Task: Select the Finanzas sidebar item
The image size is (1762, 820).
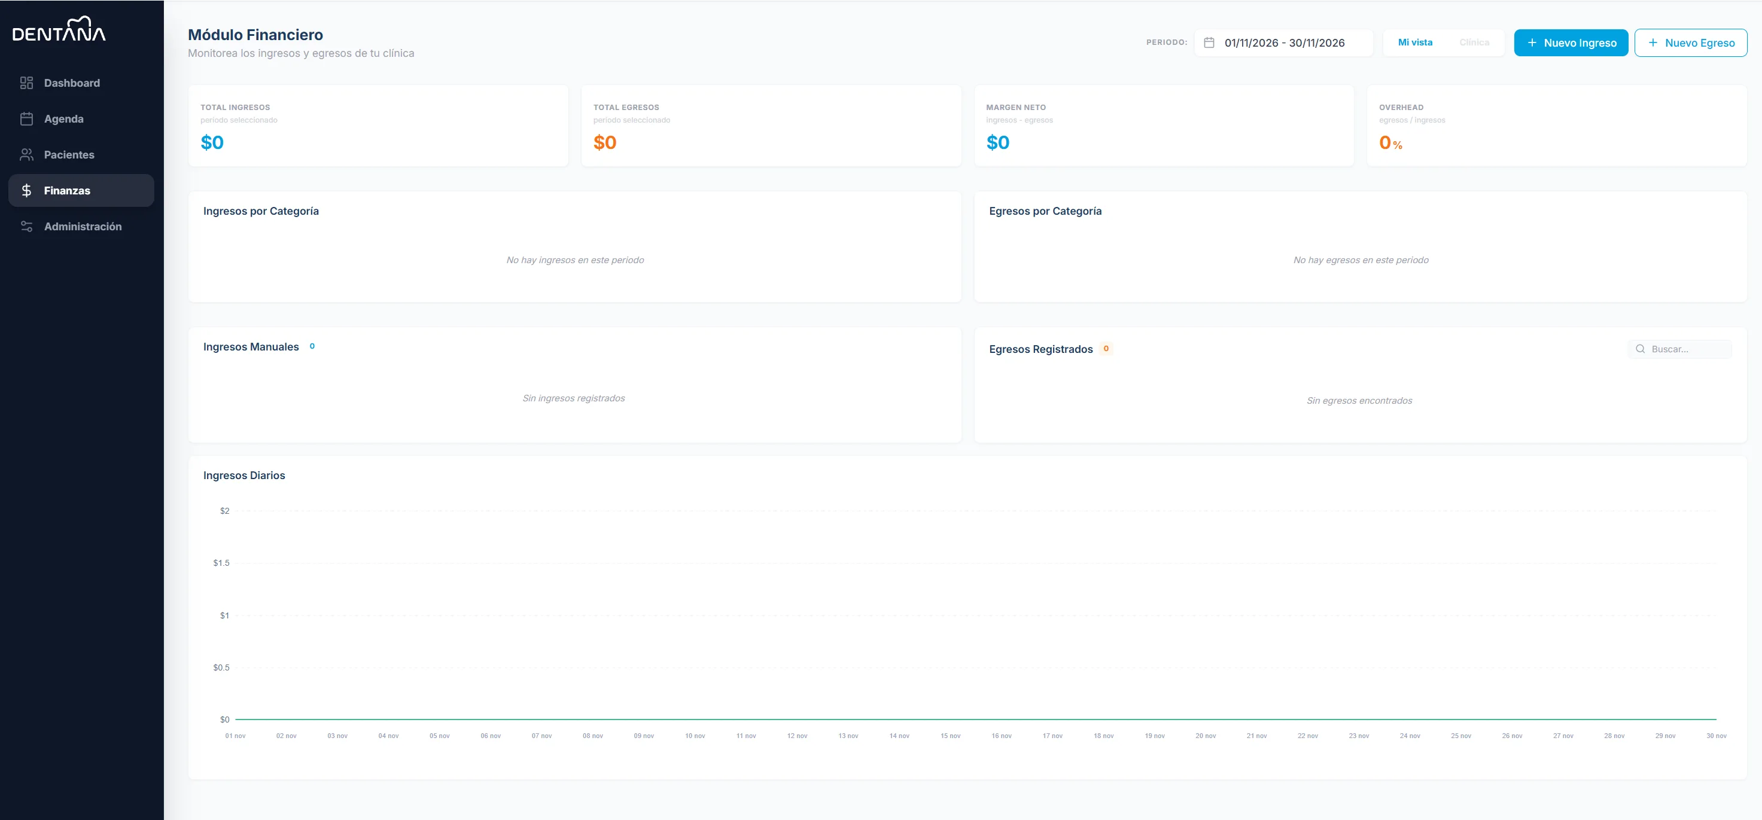Action: tap(81, 190)
